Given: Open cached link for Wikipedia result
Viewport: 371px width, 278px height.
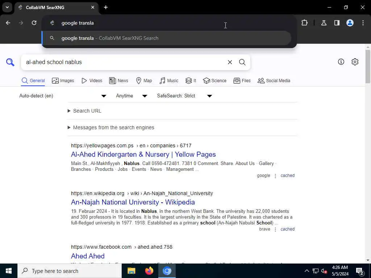Looking at the screenshot, I should click(x=287, y=229).
